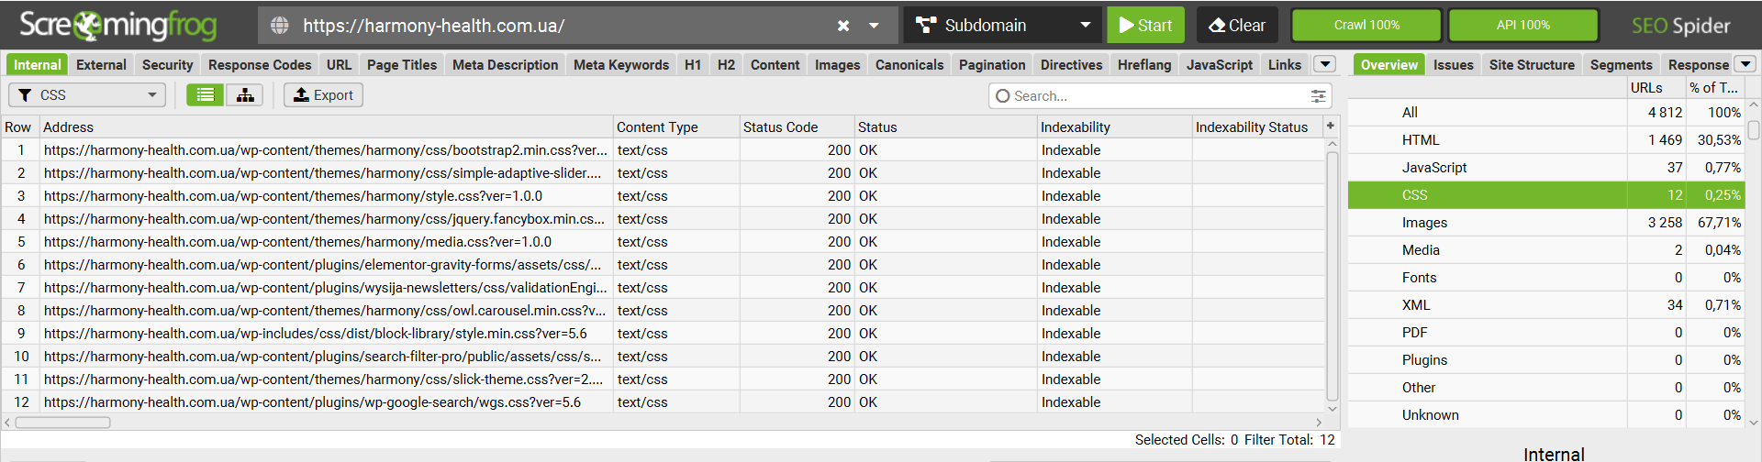This screenshot has width=1762, height=462.
Task: Switch to list view mode
Action: pos(206,94)
